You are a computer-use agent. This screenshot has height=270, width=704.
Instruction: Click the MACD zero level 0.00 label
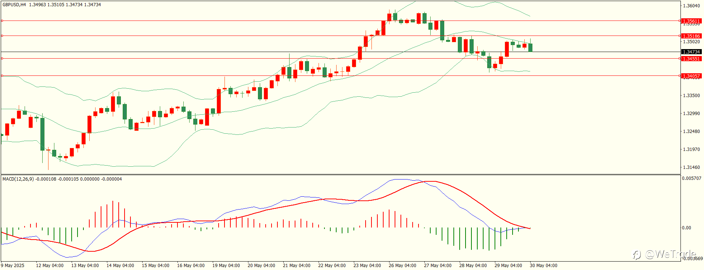686,228
